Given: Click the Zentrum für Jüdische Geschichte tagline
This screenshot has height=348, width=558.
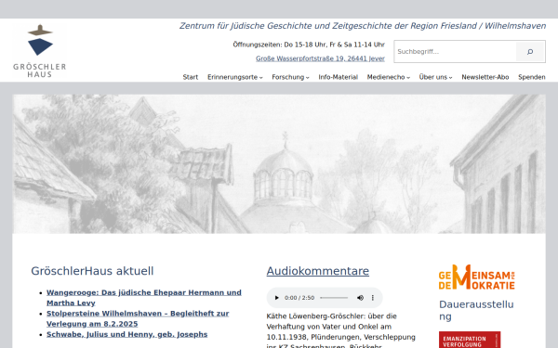Looking at the screenshot, I should pos(363,26).
